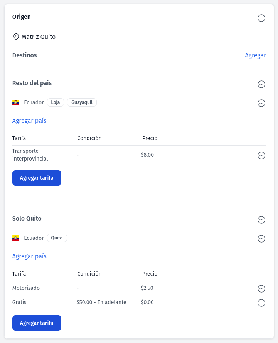Screen dimensions: 278x343
Task: Click Agregar tarifa button for Solo Quito
Action: (37, 323)
